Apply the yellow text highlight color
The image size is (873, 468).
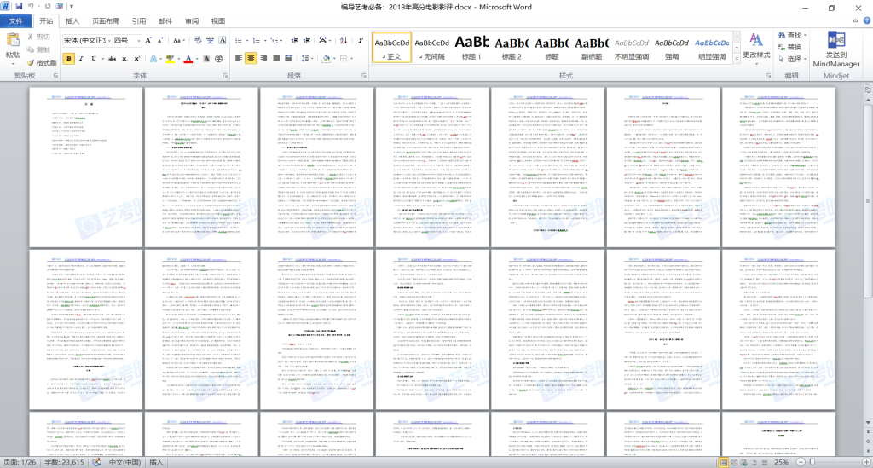170,59
